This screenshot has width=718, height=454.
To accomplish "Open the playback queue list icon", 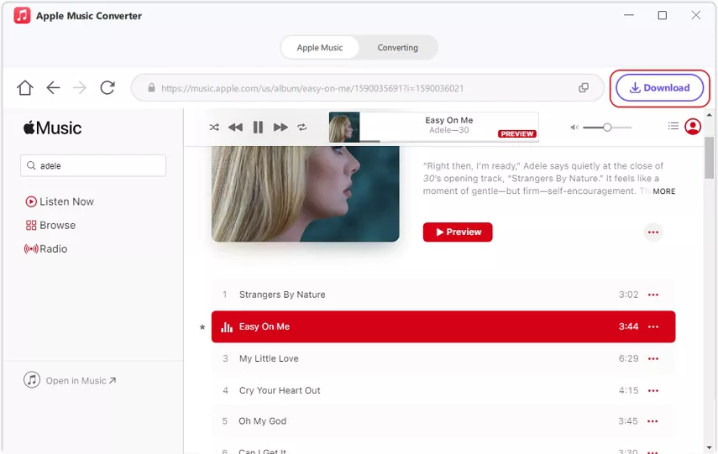I will point(673,127).
